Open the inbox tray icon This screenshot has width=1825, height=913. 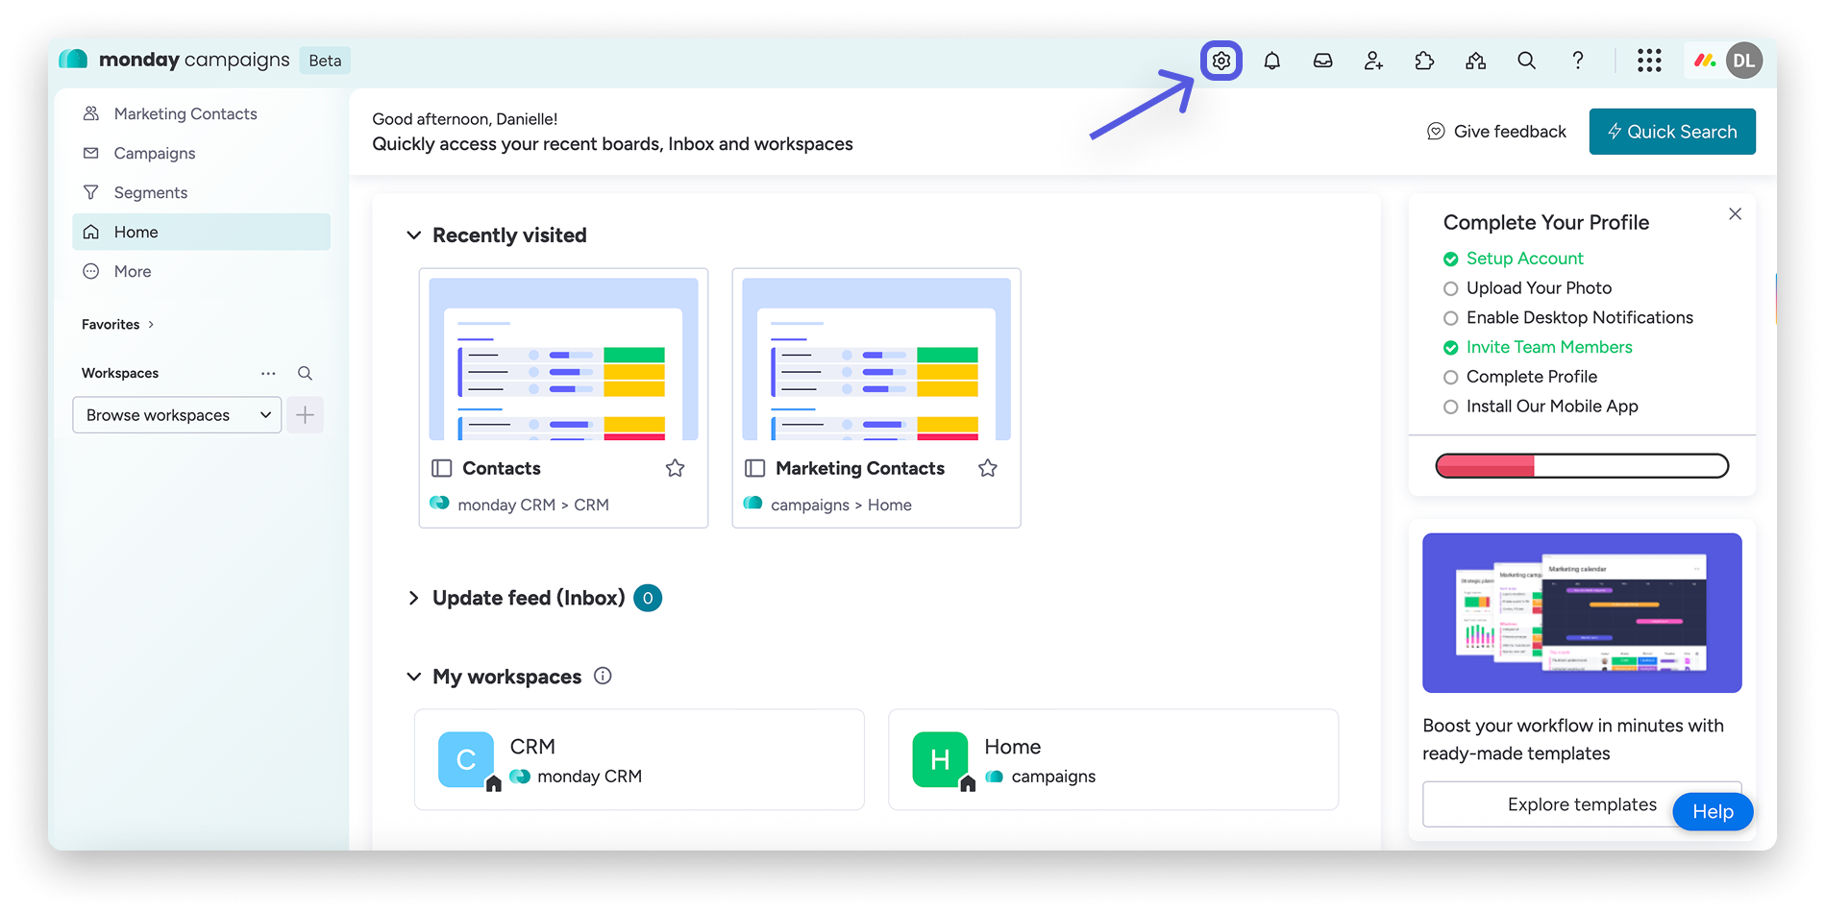click(1322, 61)
